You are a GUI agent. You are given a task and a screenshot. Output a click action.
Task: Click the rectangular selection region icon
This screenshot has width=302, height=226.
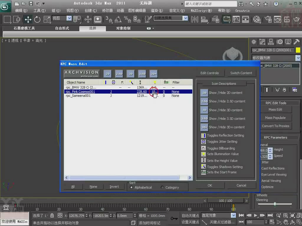click(7, 19)
